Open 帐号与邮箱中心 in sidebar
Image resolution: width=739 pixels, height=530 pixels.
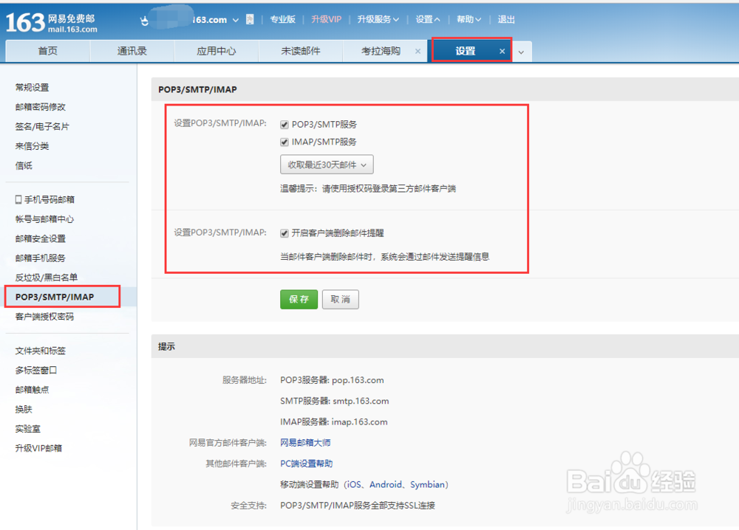(x=44, y=219)
